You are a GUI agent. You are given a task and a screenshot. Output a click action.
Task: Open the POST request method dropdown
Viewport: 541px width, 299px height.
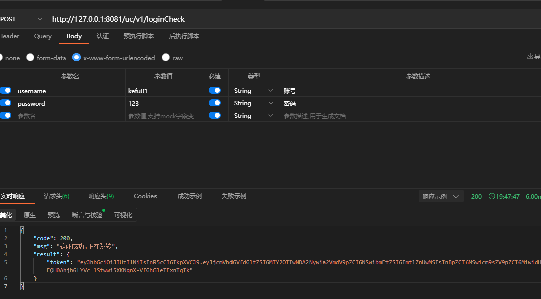click(22, 19)
